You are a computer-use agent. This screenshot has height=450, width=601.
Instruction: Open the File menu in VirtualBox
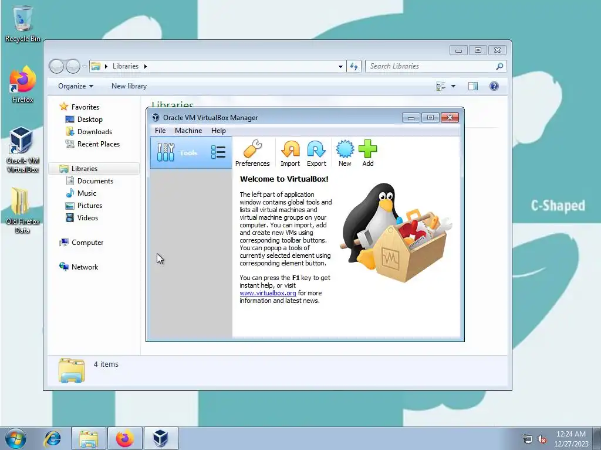coord(160,131)
